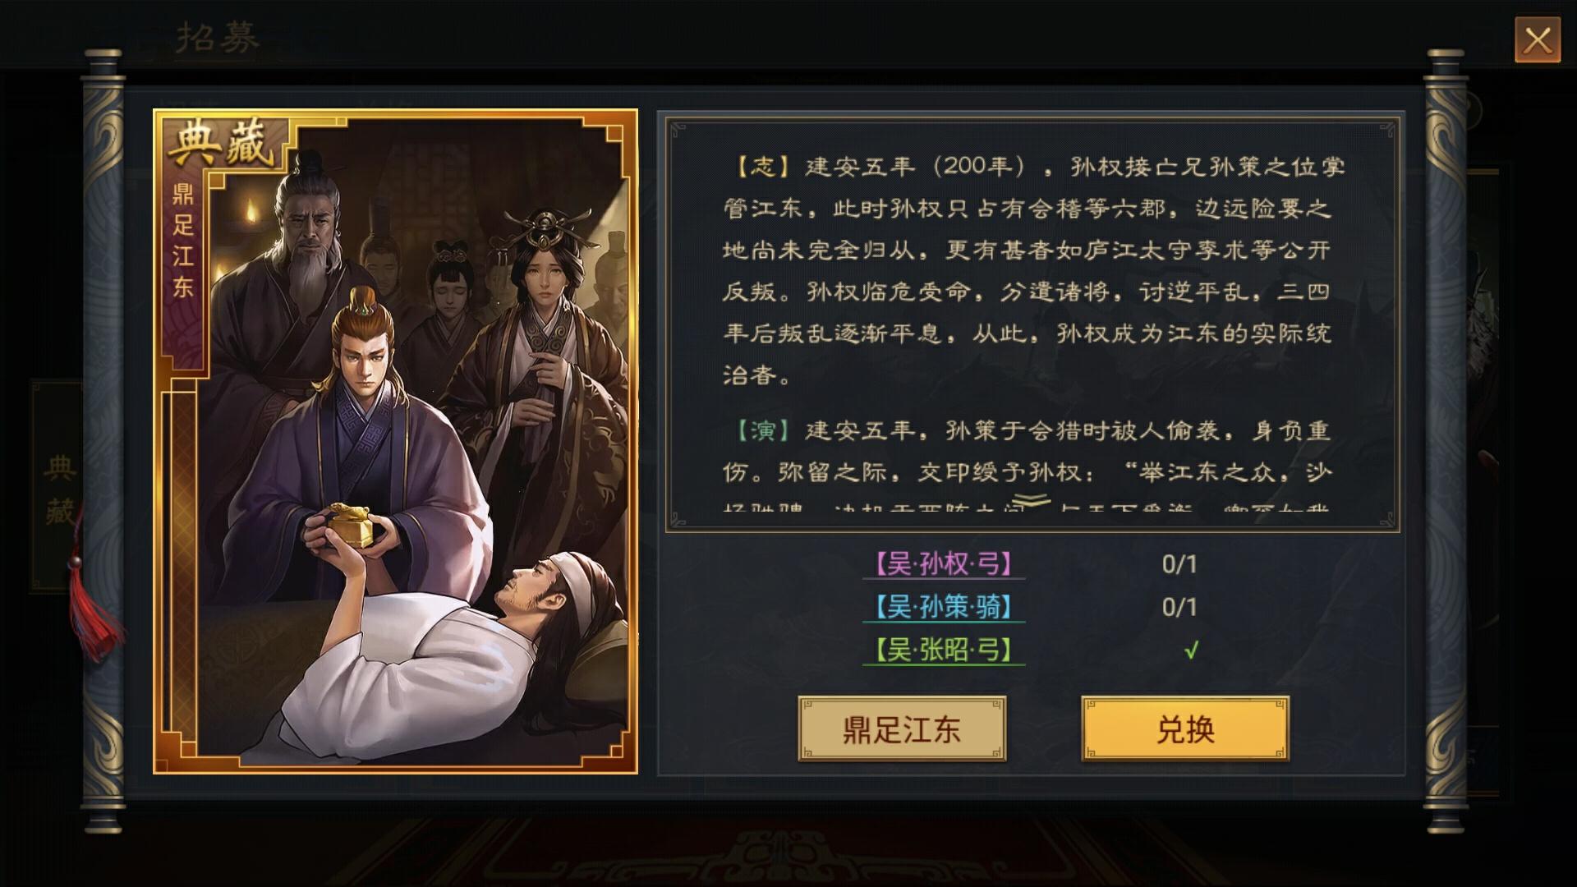Image resolution: width=1577 pixels, height=887 pixels.
Task: Click the 典藏 gold badge on card
Action: tap(220, 145)
